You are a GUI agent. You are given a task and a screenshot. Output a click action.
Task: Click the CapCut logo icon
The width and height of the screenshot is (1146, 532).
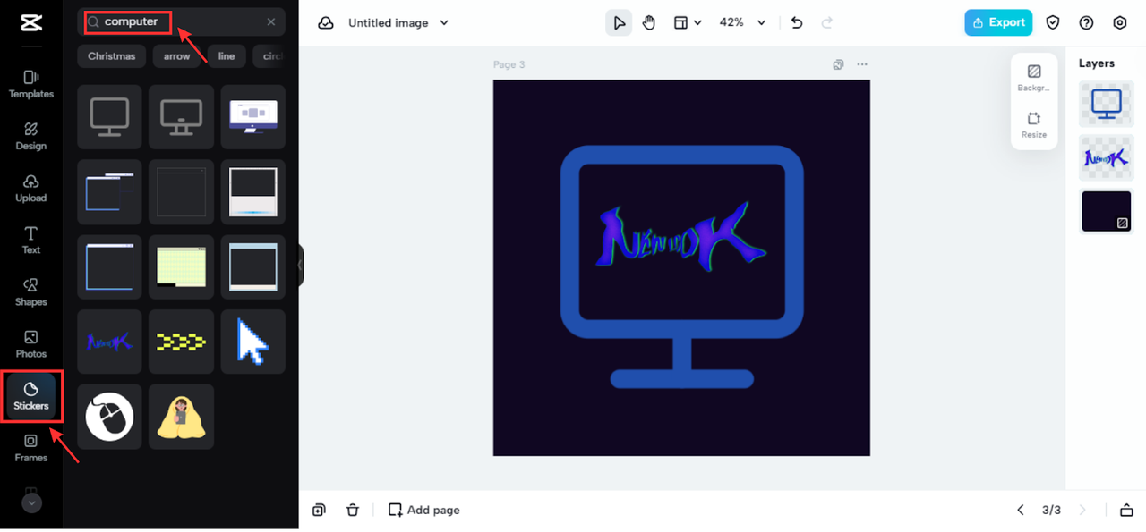pos(30,22)
